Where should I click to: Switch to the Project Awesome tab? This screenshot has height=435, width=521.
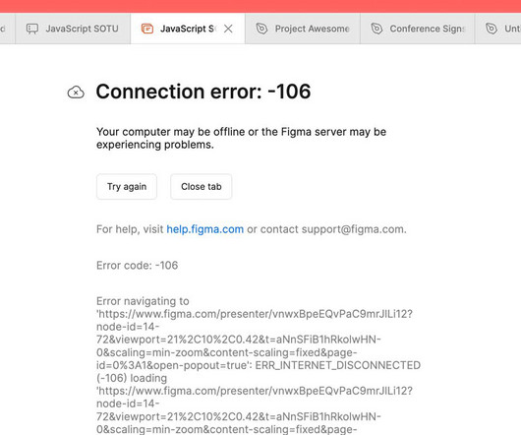[x=303, y=29]
